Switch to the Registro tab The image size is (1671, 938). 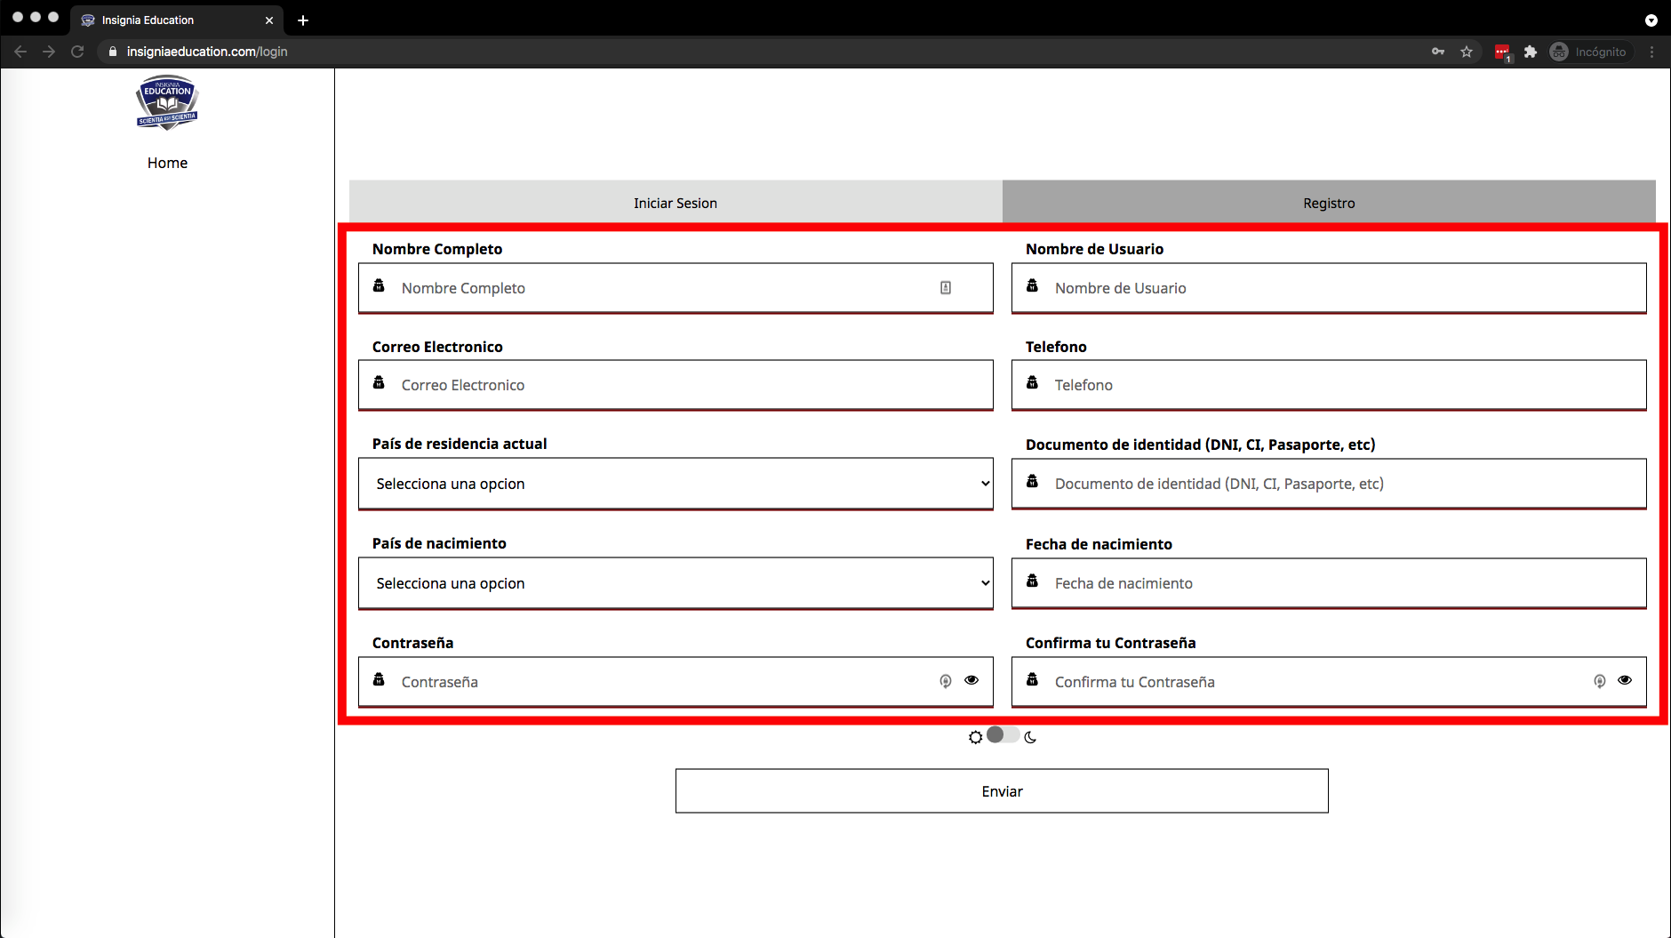pos(1329,203)
